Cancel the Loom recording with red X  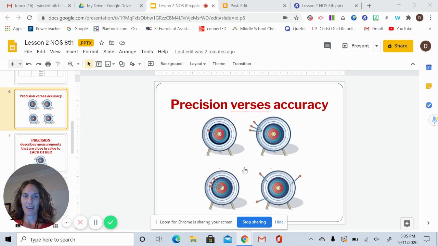80,222
